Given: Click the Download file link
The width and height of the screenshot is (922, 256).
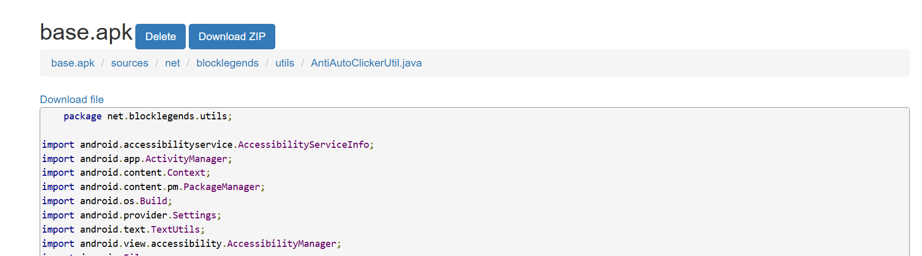Looking at the screenshot, I should coord(72,100).
